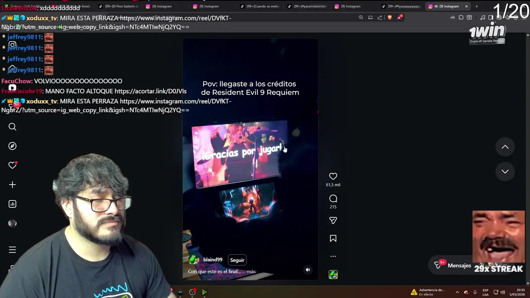Viewport: 530px width, 298px height.
Task: Expand the caption with the más link
Action: point(251,272)
